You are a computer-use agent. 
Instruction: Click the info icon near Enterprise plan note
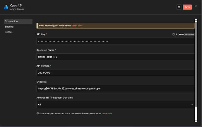coord(37,113)
